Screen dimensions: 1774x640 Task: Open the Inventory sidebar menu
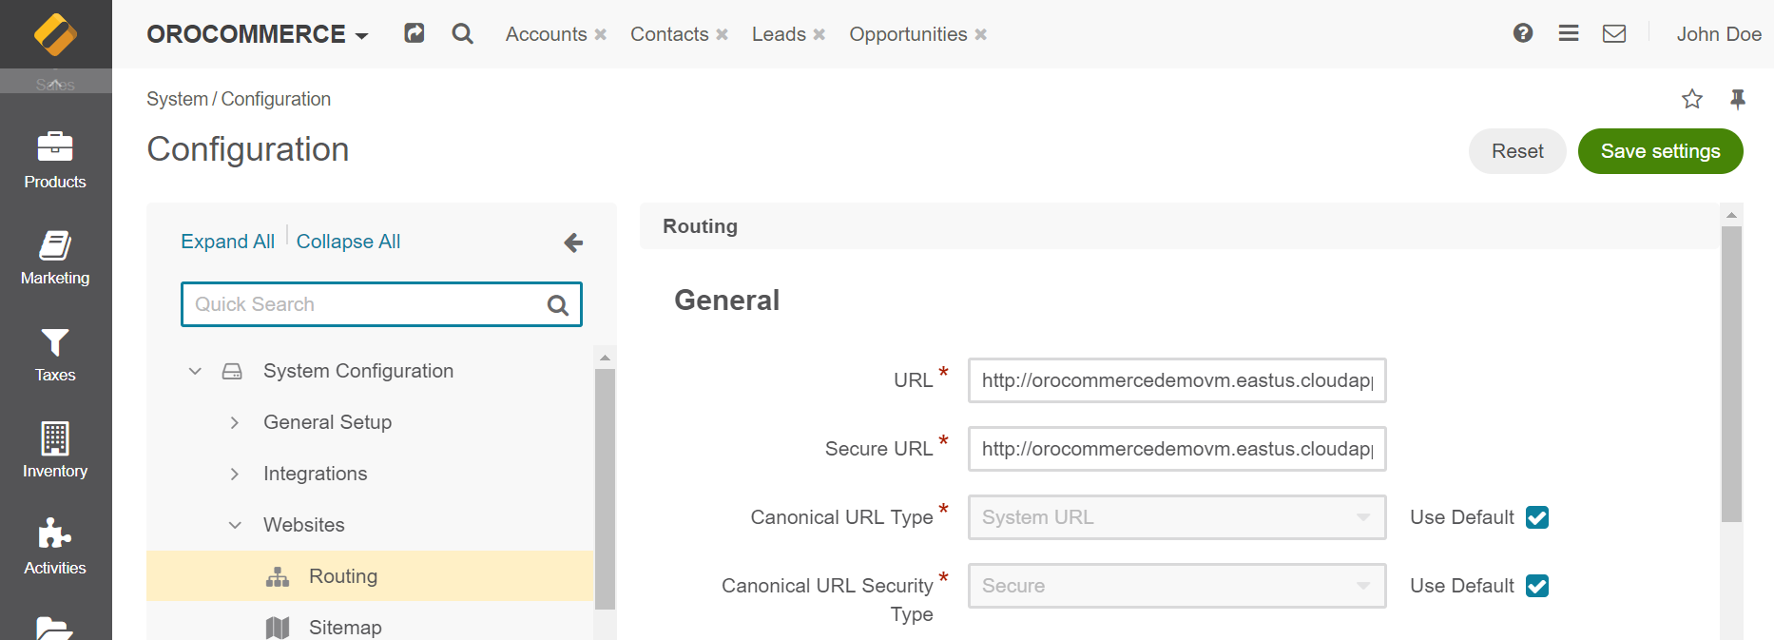[x=55, y=450]
